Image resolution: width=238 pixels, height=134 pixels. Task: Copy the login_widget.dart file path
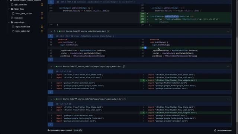coord(125,99)
